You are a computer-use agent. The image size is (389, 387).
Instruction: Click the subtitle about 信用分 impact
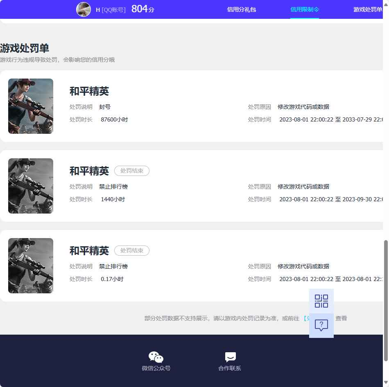click(57, 60)
